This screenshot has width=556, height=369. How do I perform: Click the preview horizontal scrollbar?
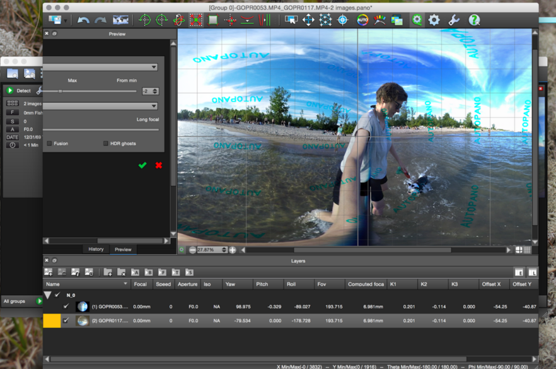click(x=373, y=250)
